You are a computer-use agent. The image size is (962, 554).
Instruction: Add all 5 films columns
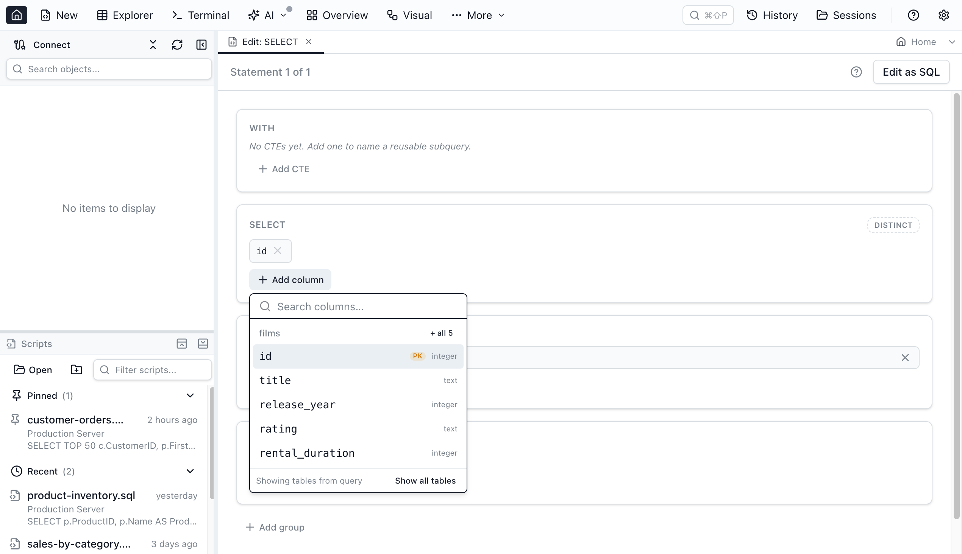point(441,333)
